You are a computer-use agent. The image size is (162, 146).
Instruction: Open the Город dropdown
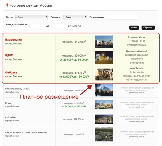[31, 17]
